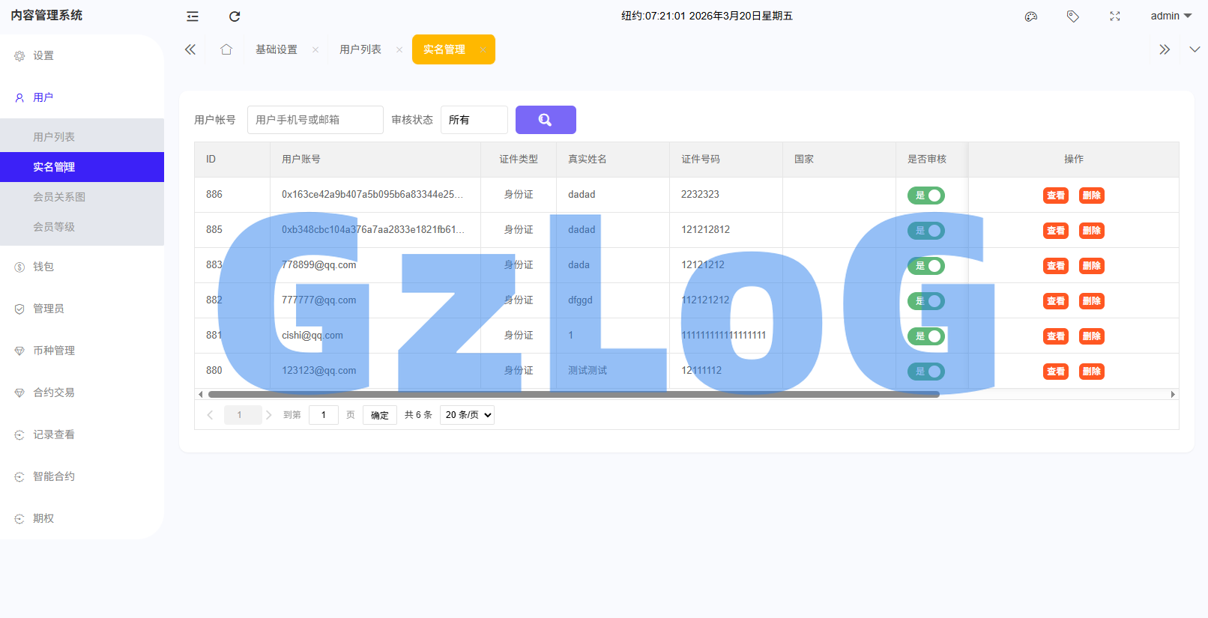Click 删除 button for user 880
1208x618 pixels.
pos(1091,372)
